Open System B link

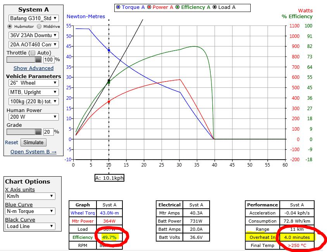[33, 152]
